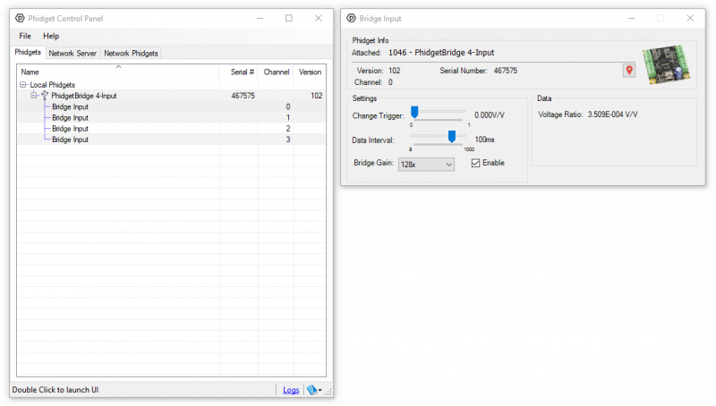
Task: Select the PhidgetBridge 4-Input device row
Action: click(171, 96)
